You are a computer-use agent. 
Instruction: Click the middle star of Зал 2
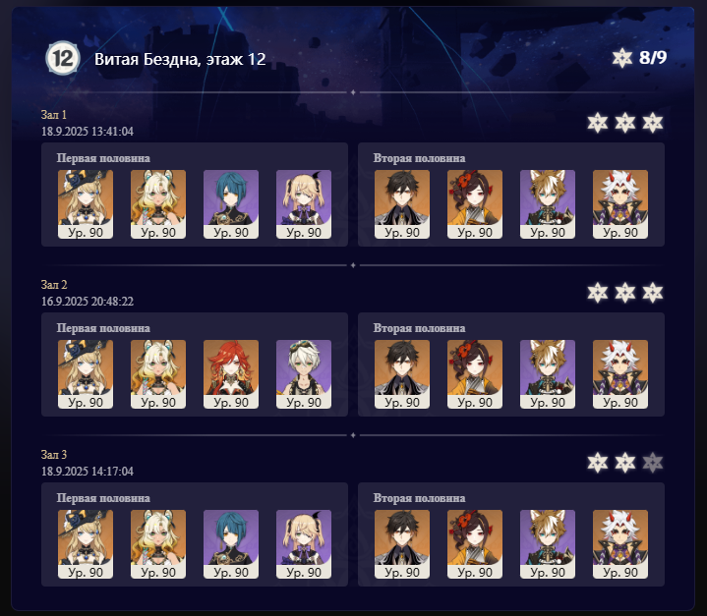(x=625, y=293)
